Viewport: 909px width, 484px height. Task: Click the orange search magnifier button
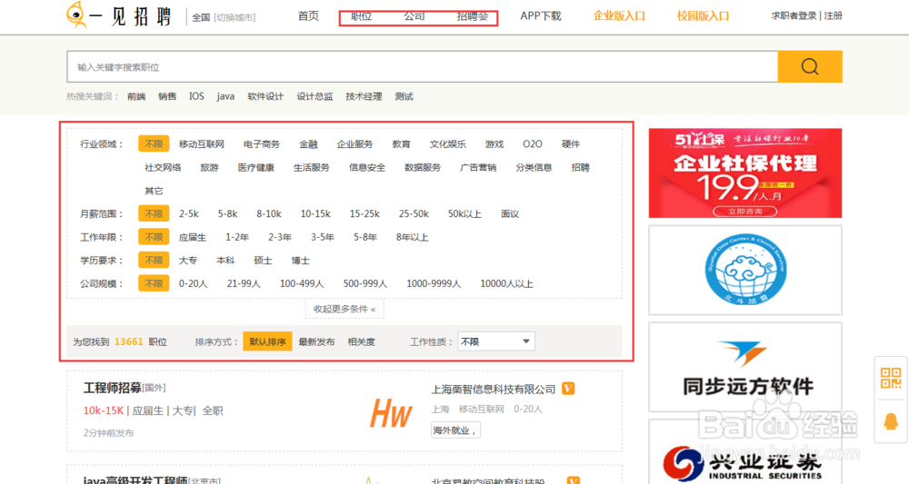click(x=809, y=66)
